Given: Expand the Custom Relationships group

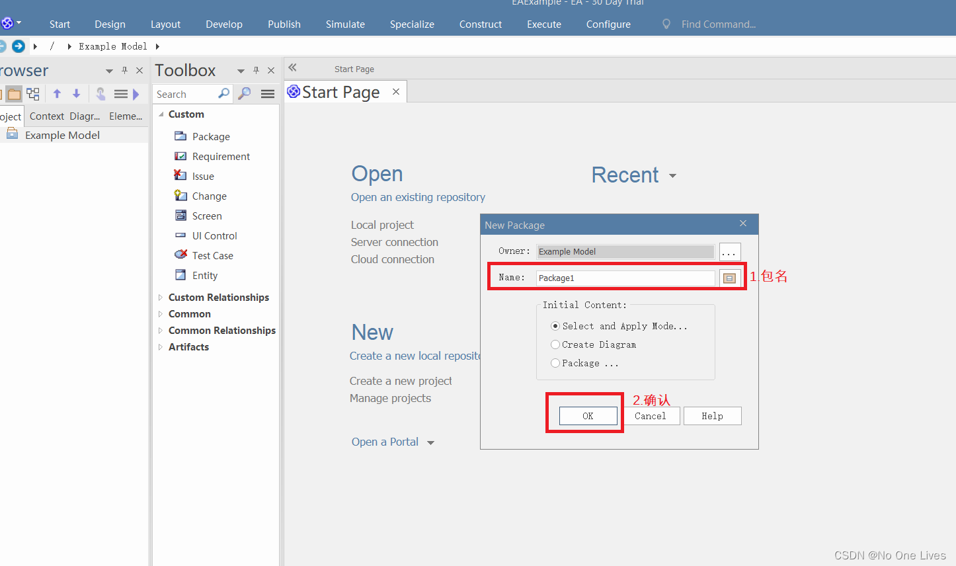Looking at the screenshot, I should click(160, 298).
